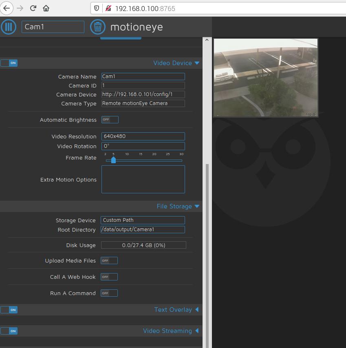346x348 pixels.
Task: Click the Cam1 live preview thumbnail
Action: pos(265,77)
